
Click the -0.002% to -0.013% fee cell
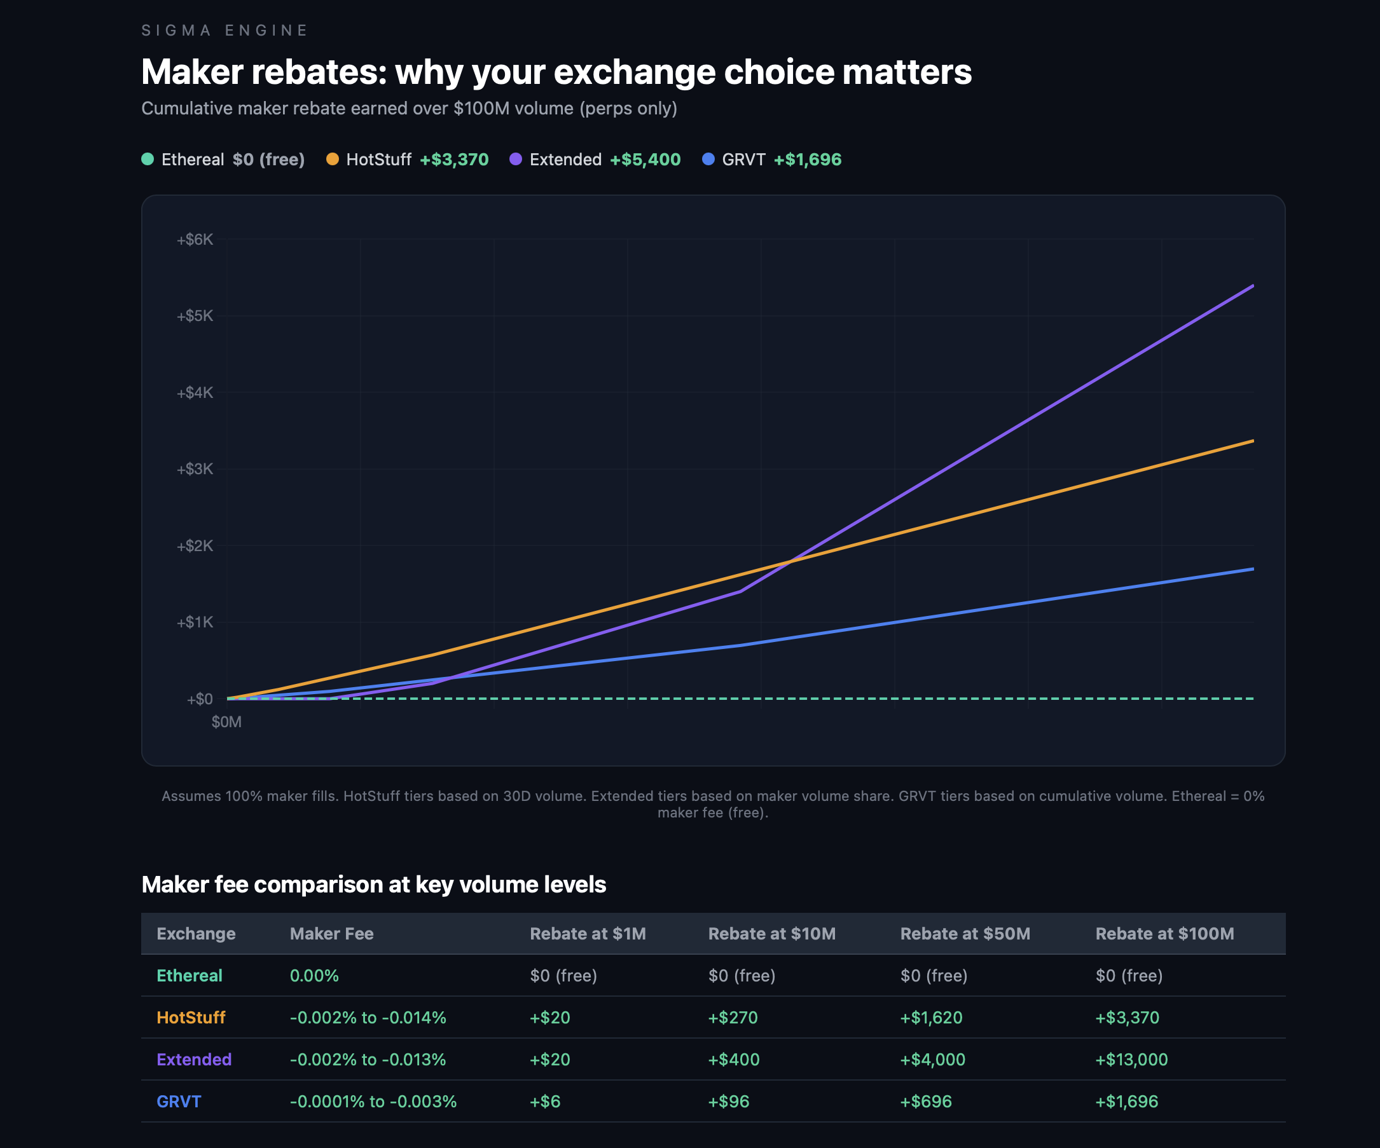[x=368, y=1060]
